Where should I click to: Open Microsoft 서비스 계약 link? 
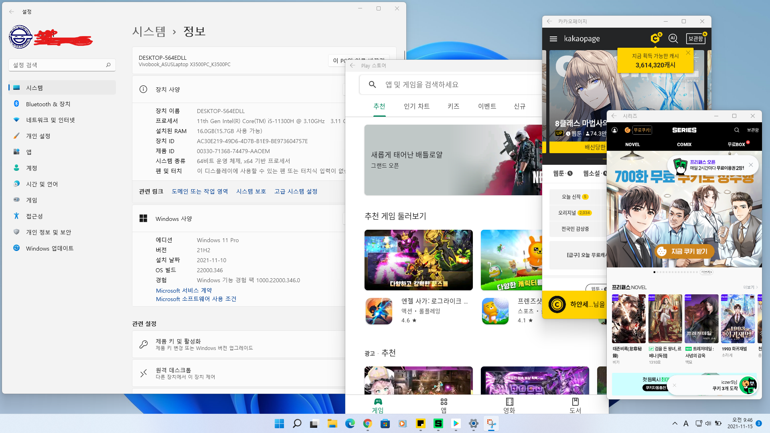point(184,291)
